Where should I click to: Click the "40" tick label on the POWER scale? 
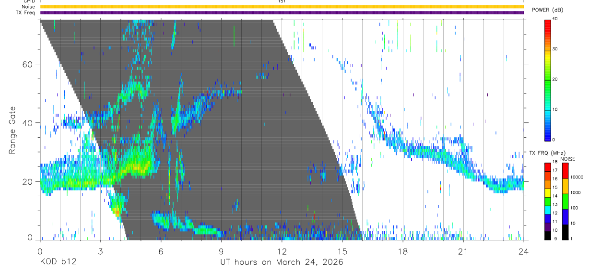(555, 19)
